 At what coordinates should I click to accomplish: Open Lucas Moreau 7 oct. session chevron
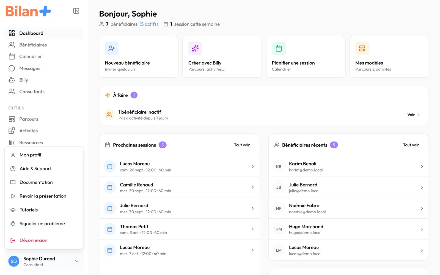click(x=252, y=250)
